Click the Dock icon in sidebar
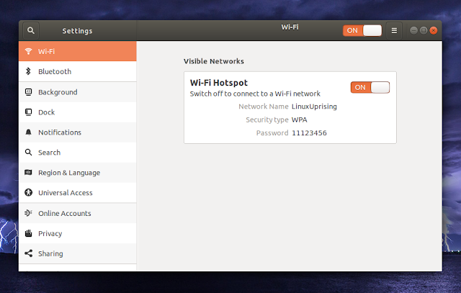The image size is (461, 293). tap(28, 112)
